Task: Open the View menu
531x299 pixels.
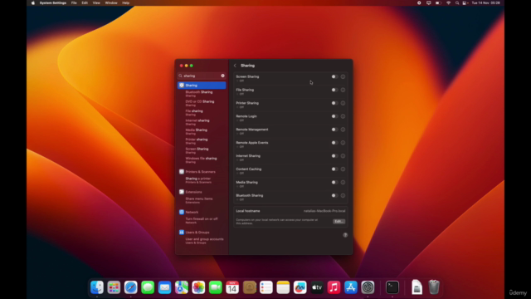Action: 96,2
